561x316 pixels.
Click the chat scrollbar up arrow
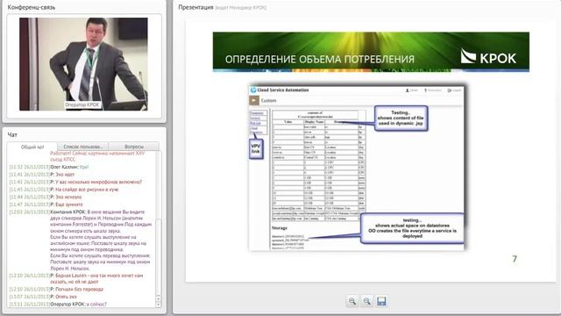point(158,298)
